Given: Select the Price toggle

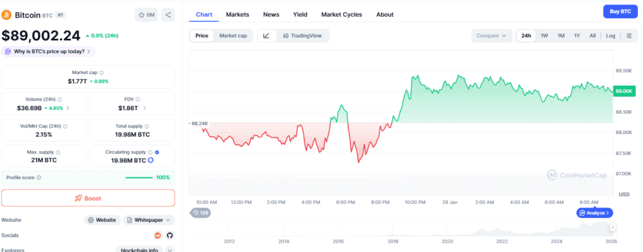Looking at the screenshot, I should (x=202, y=36).
